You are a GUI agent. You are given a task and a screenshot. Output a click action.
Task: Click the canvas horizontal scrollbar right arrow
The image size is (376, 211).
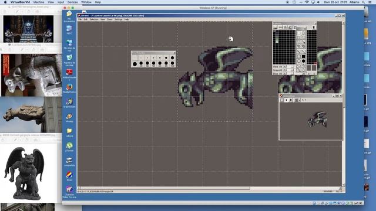340,188
